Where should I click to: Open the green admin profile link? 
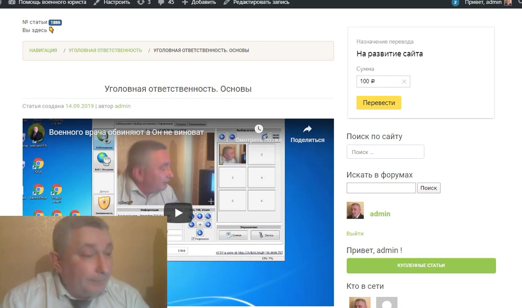[380, 214]
